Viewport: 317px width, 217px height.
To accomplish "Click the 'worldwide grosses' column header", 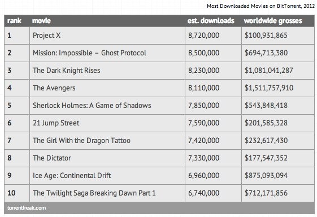I will pos(273,21).
